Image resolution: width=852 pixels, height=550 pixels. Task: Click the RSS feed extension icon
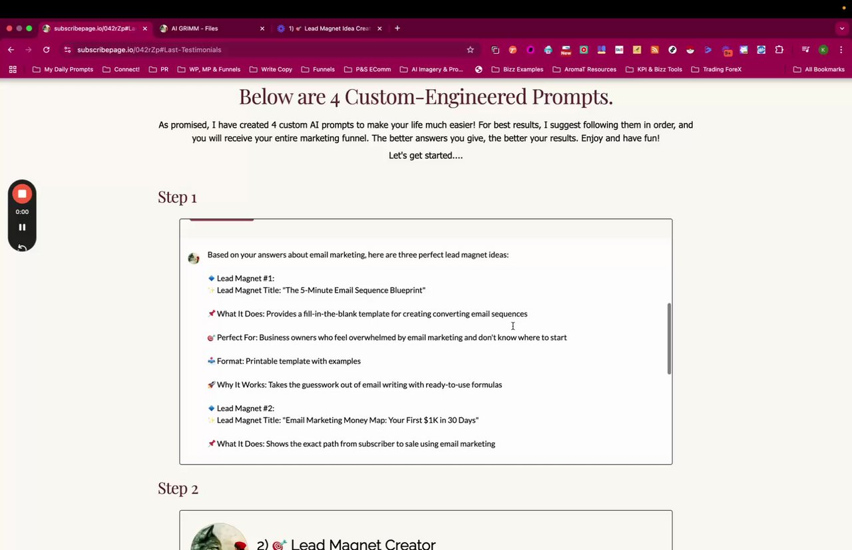[654, 50]
